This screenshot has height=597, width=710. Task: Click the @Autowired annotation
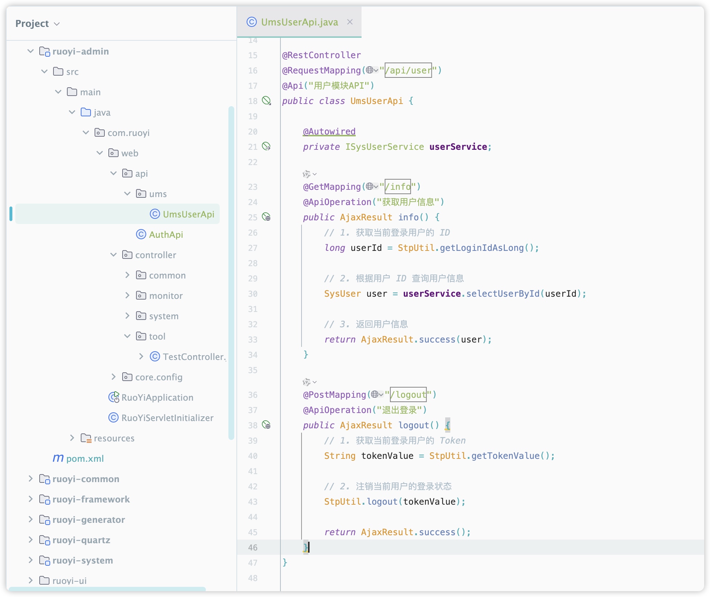click(x=329, y=131)
